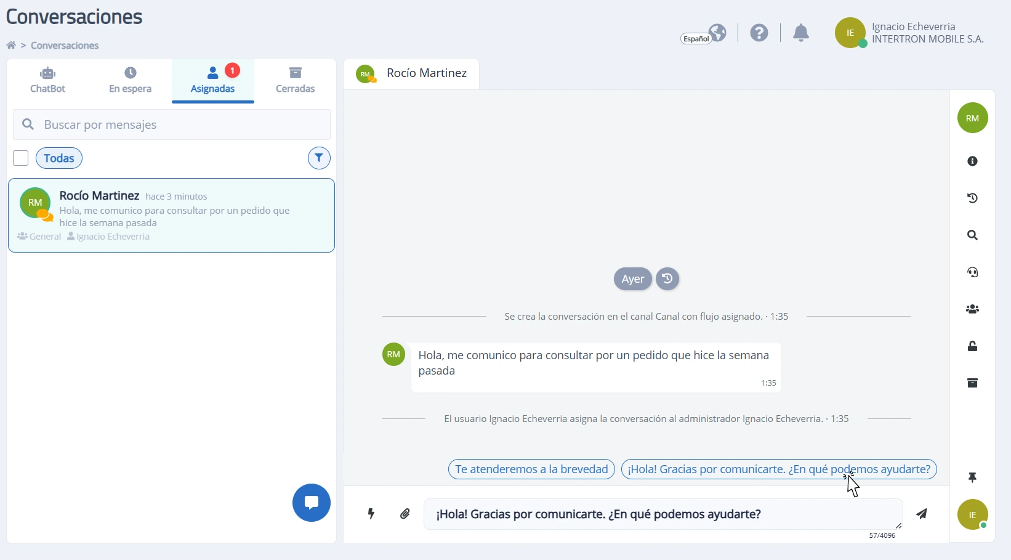1011x560 pixels.
Task: Click the 'hace 3 minutos' timestamp text
Action: click(176, 197)
